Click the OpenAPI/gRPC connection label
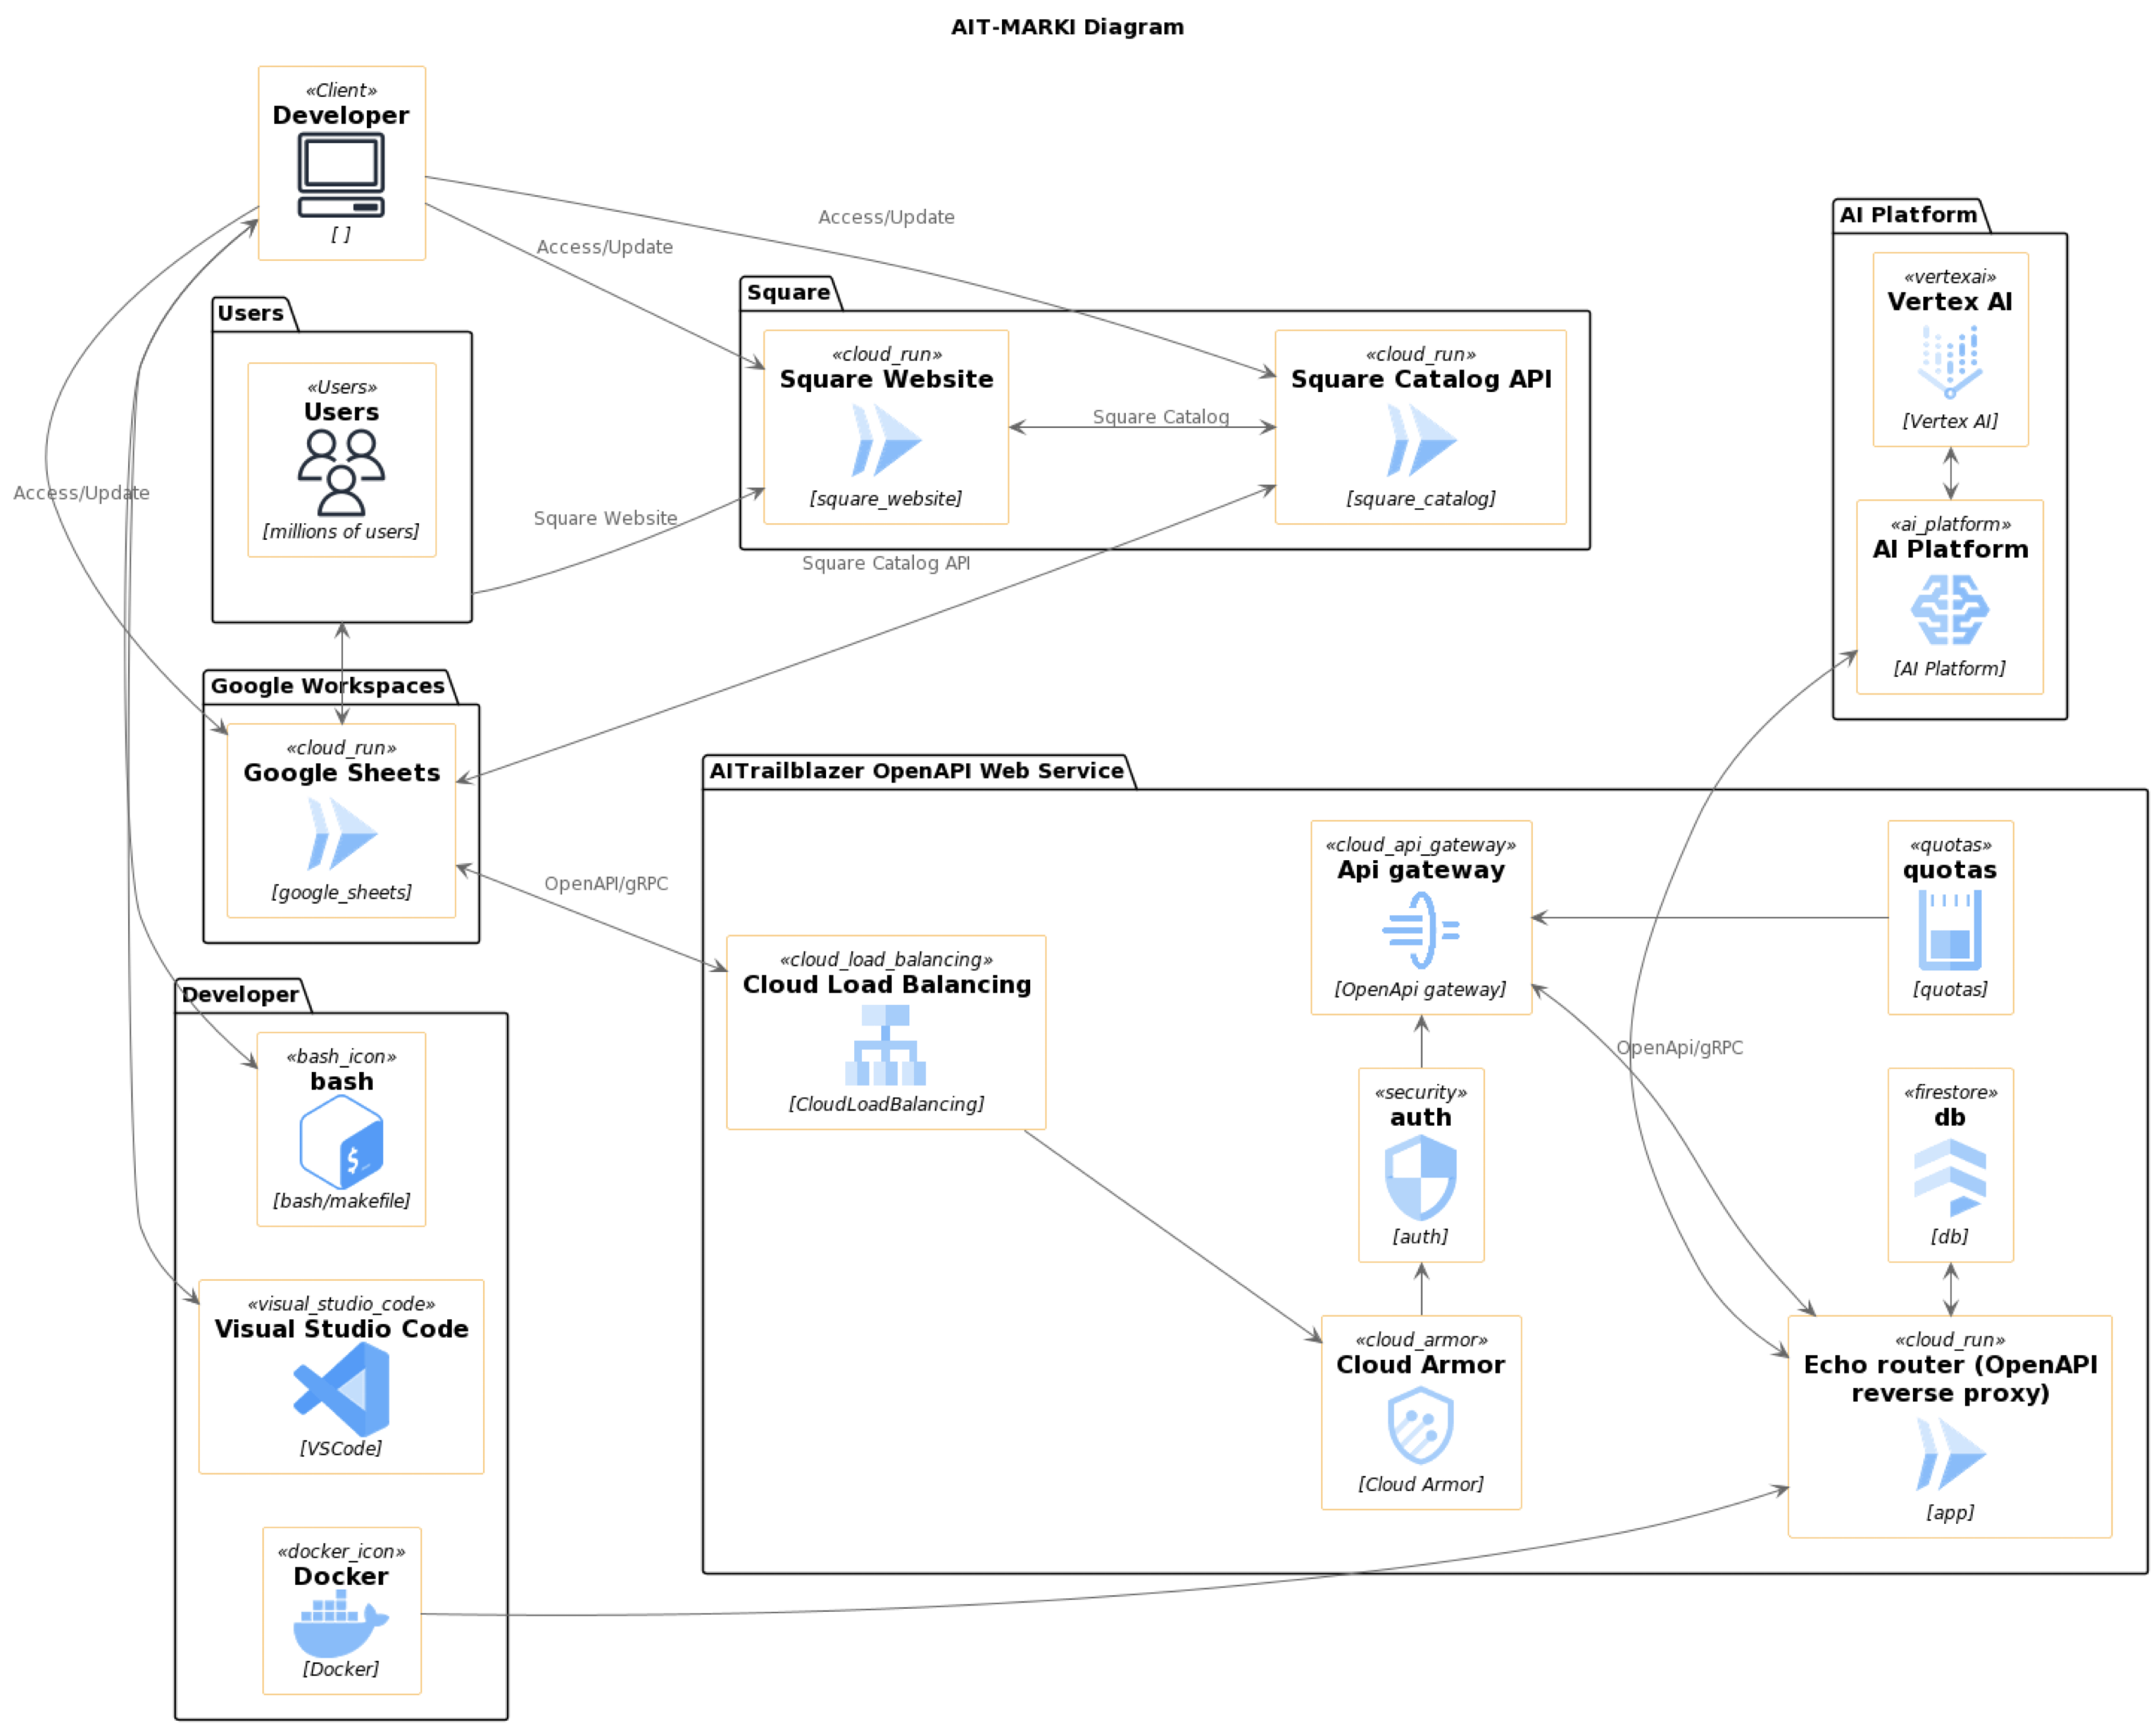This screenshot has width=2156, height=1728. click(x=605, y=883)
